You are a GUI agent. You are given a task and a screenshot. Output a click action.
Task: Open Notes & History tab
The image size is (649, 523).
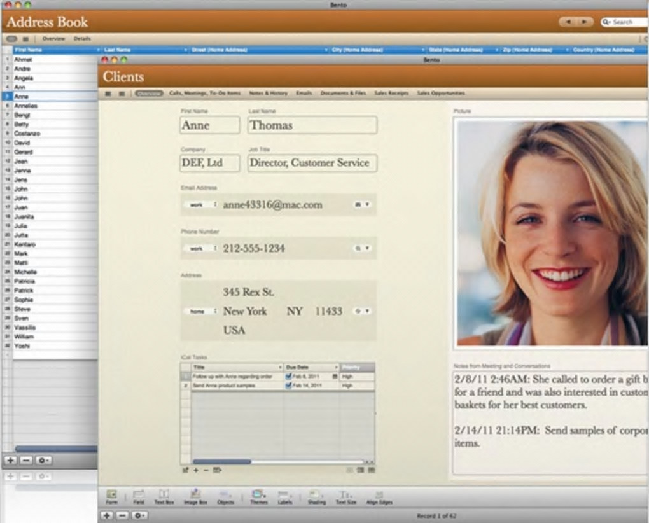pos(269,94)
